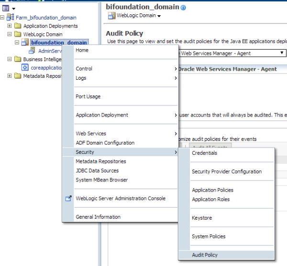Click the Farm_bifoundation_domain farm icon
287x266 pixels.
[x=10, y=17]
